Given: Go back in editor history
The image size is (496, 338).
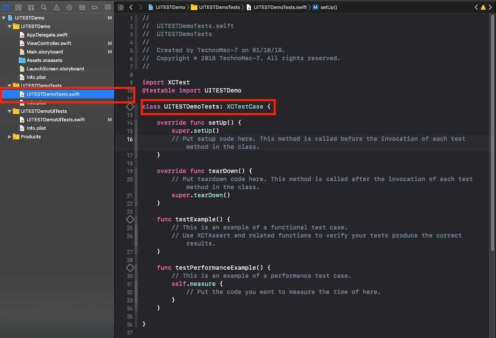Looking at the screenshot, I should [131, 7].
